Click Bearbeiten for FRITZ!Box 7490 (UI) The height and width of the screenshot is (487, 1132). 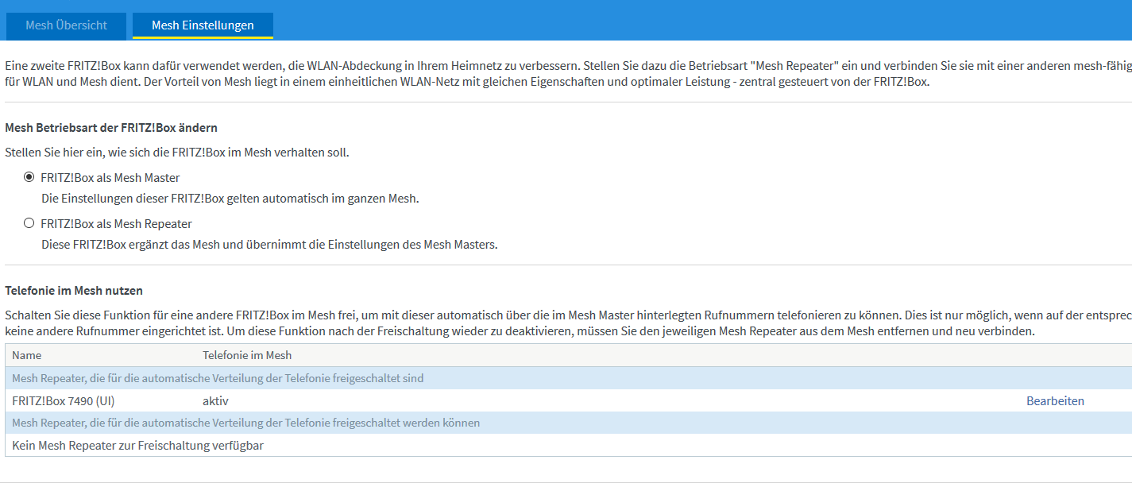pyautogui.click(x=1055, y=400)
